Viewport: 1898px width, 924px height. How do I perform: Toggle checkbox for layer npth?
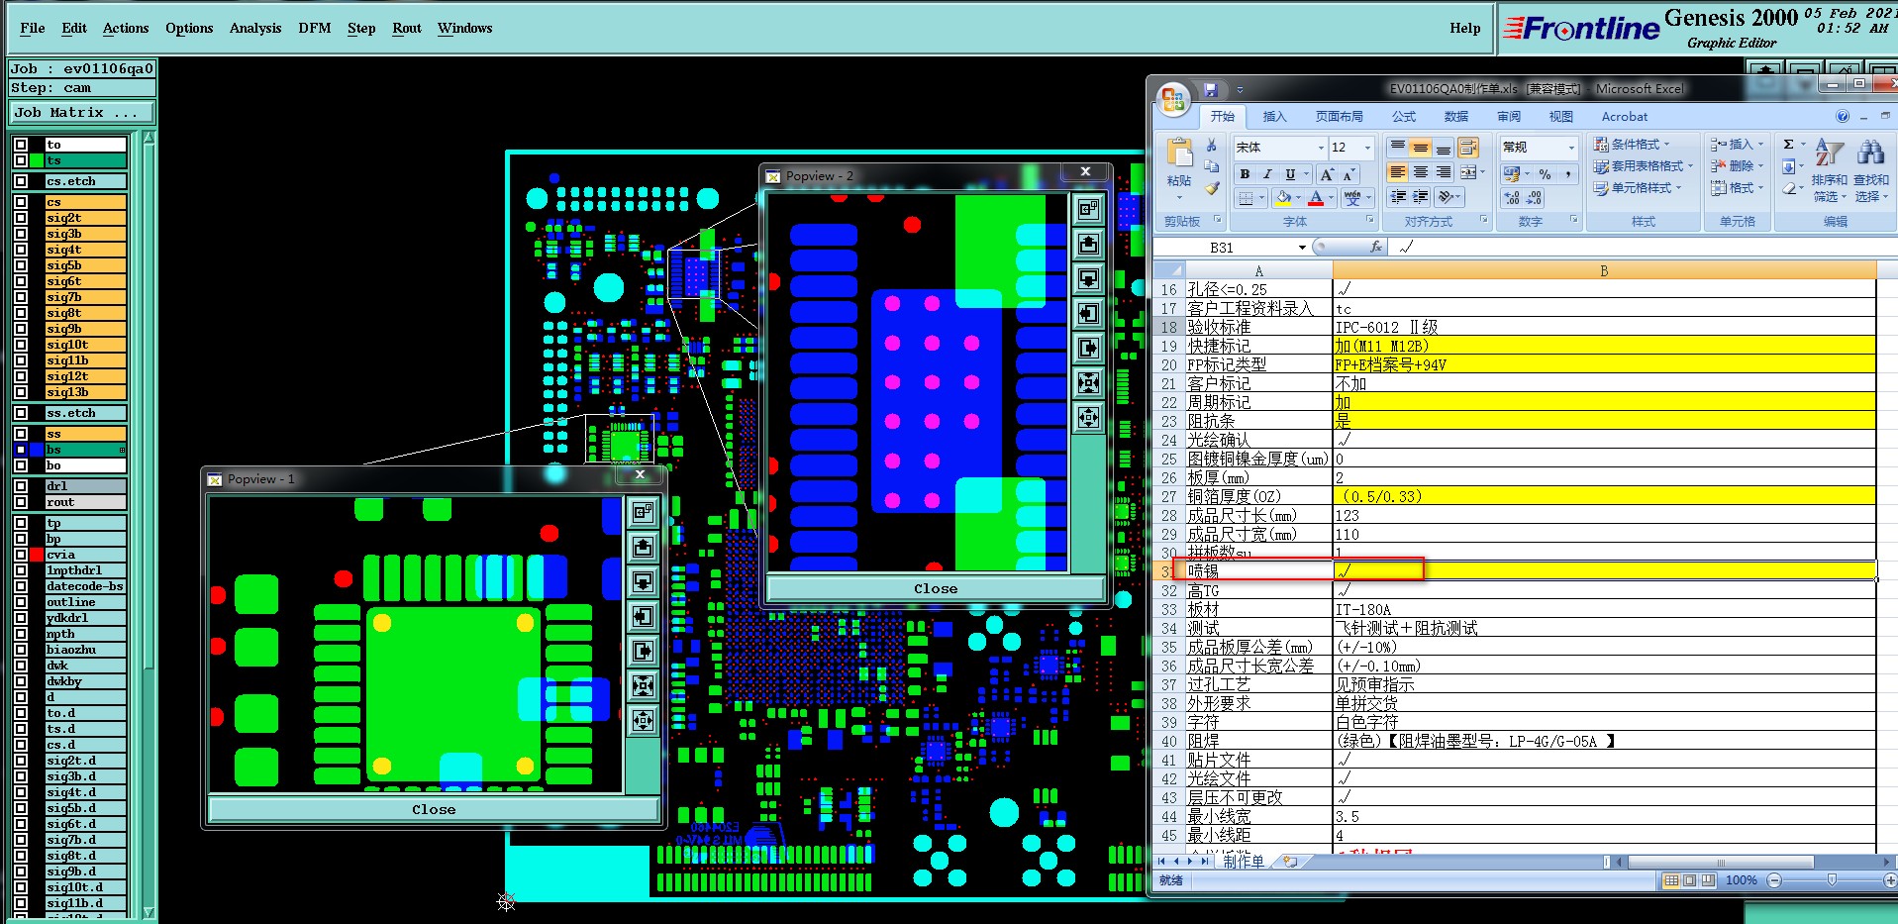pyautogui.click(x=21, y=634)
